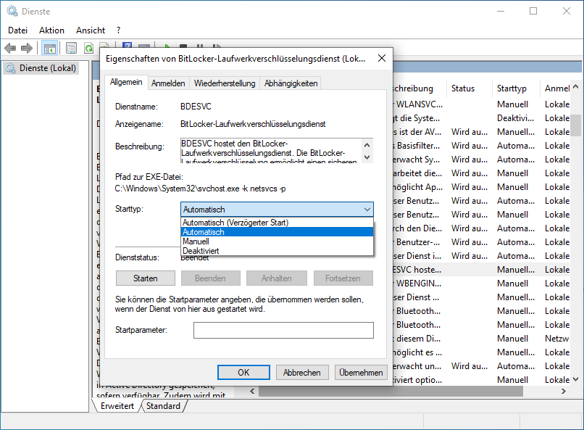
Task: Sort by the Anmel column header
Action: (555, 88)
